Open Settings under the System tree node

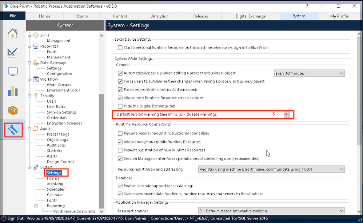point(54,173)
